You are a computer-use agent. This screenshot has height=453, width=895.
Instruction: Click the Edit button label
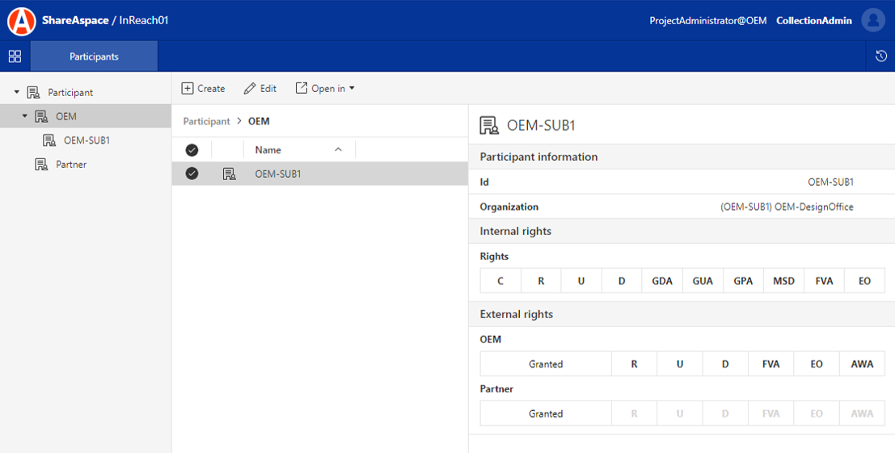tap(268, 88)
